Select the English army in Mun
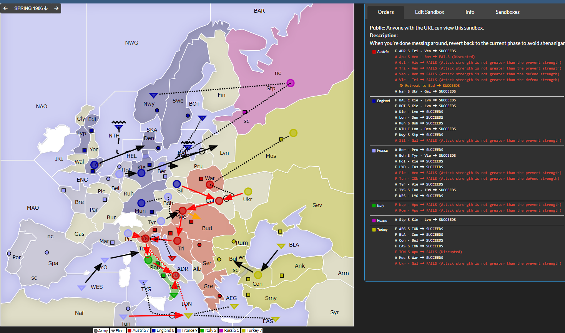Image resolution: width=565 pixels, height=333 pixels. [x=141, y=203]
